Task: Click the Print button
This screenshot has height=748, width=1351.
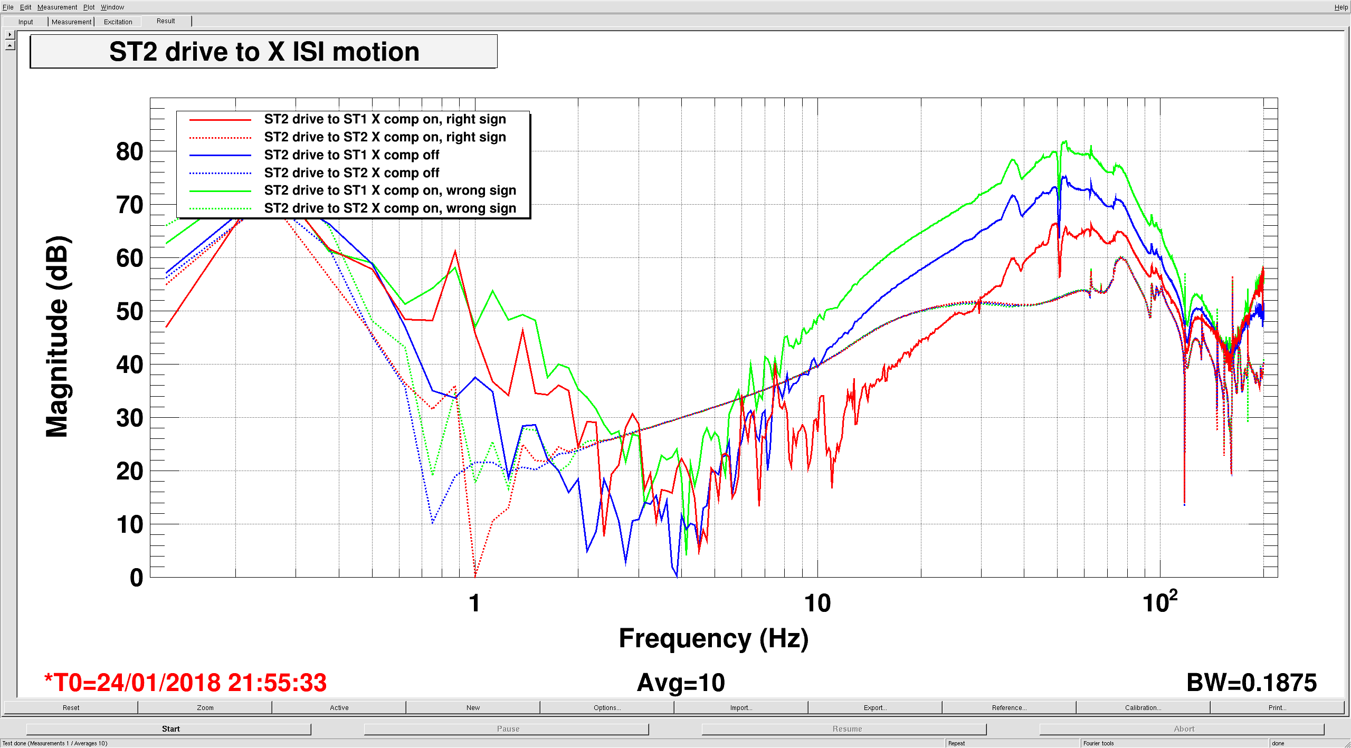Action: (x=1277, y=707)
